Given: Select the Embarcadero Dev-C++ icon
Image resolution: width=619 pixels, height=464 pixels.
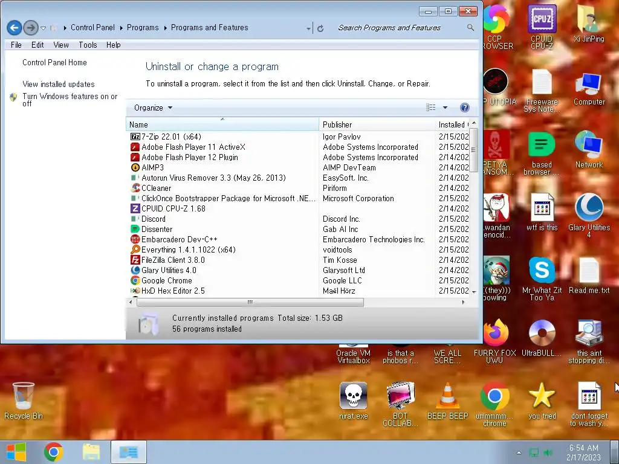Looking at the screenshot, I should 135,239.
